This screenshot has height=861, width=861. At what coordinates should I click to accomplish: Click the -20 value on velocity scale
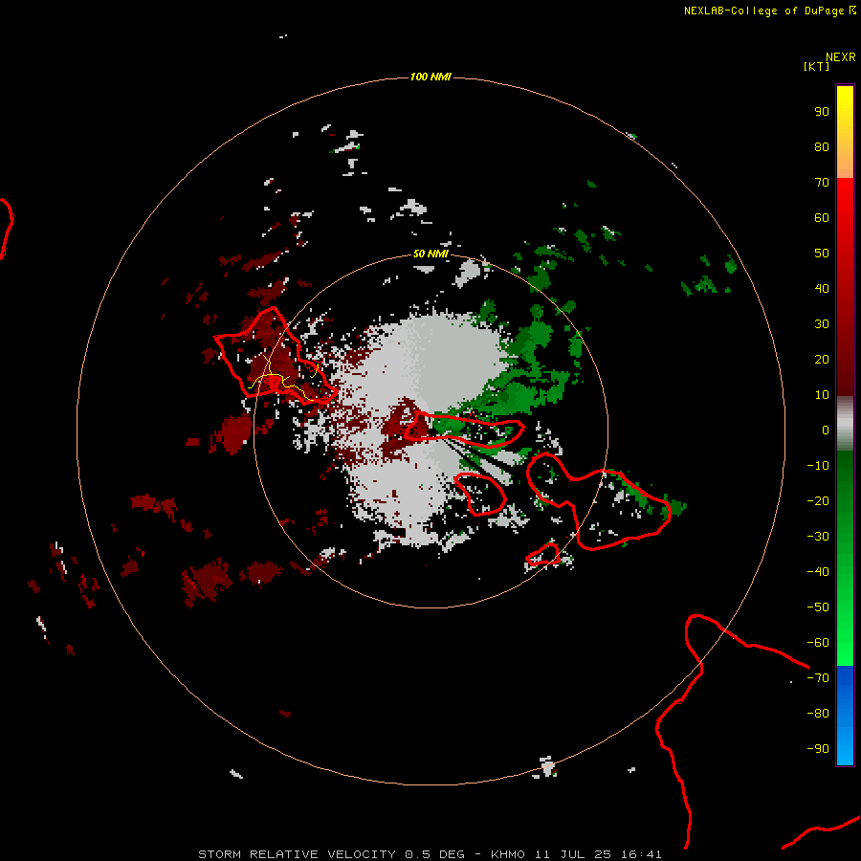pos(818,500)
